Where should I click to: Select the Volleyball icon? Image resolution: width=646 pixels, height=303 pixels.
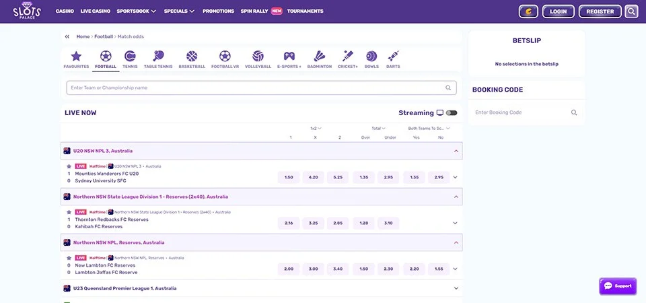tap(258, 56)
